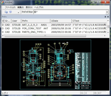111x96 pixels.
Task: Select the PARTS_ENG_TYPE1 row
Action: [x=54, y=32]
